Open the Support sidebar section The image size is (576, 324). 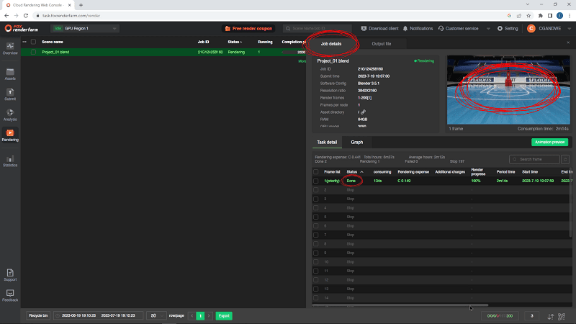click(10, 275)
